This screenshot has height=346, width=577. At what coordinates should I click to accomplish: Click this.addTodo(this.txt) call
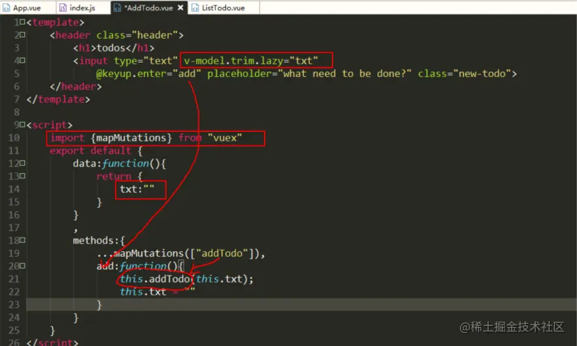(x=187, y=279)
